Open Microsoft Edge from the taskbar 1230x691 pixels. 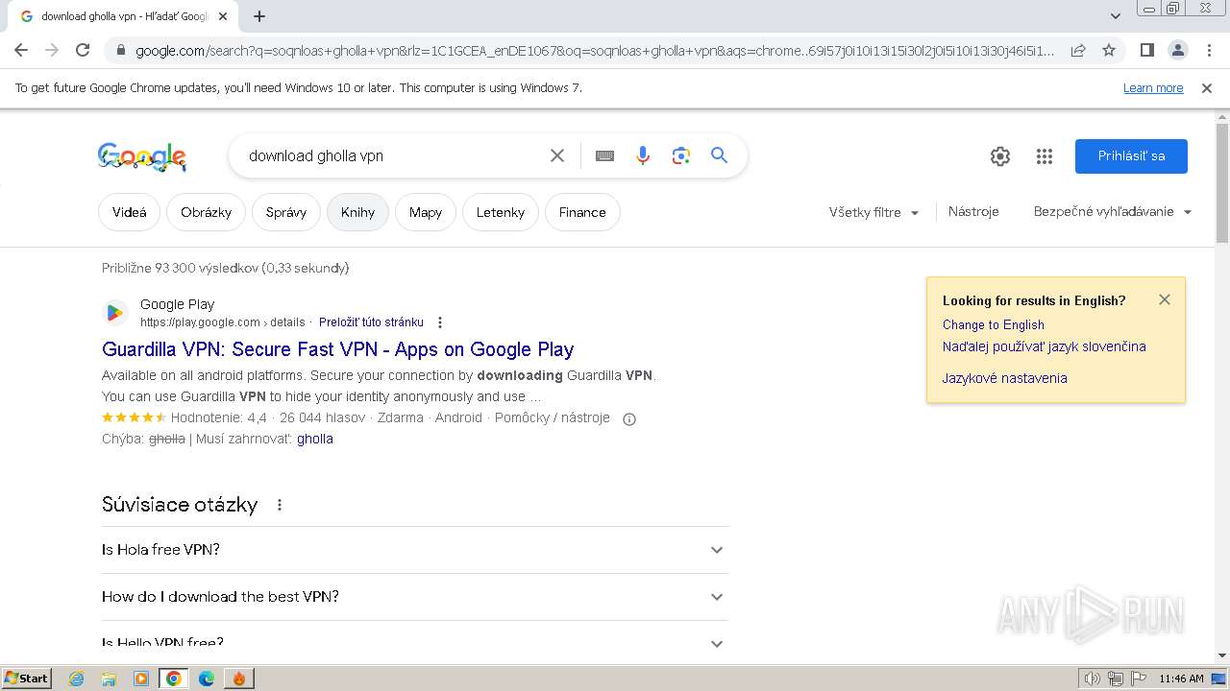click(206, 679)
